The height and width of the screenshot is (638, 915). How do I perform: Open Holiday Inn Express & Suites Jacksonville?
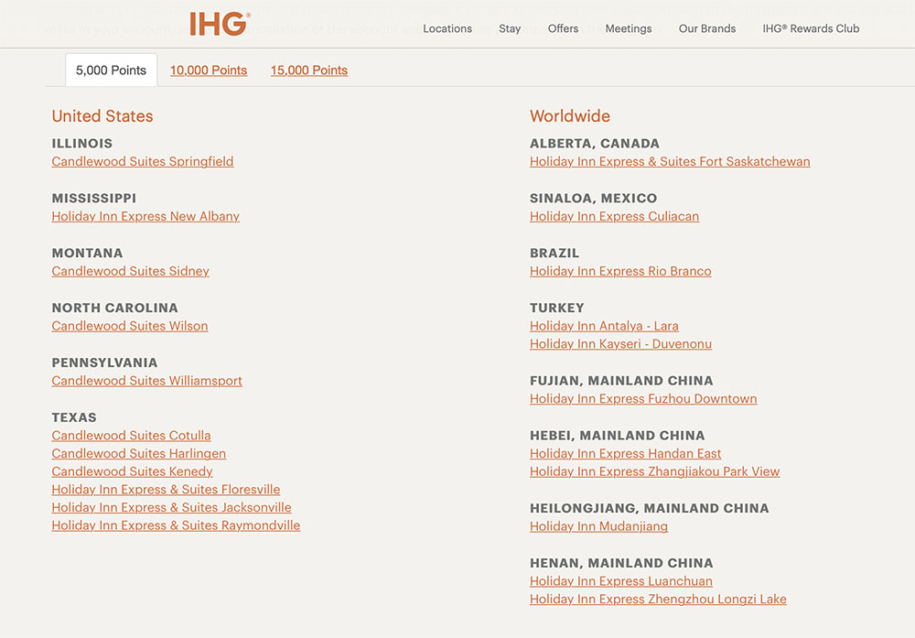[x=172, y=508]
